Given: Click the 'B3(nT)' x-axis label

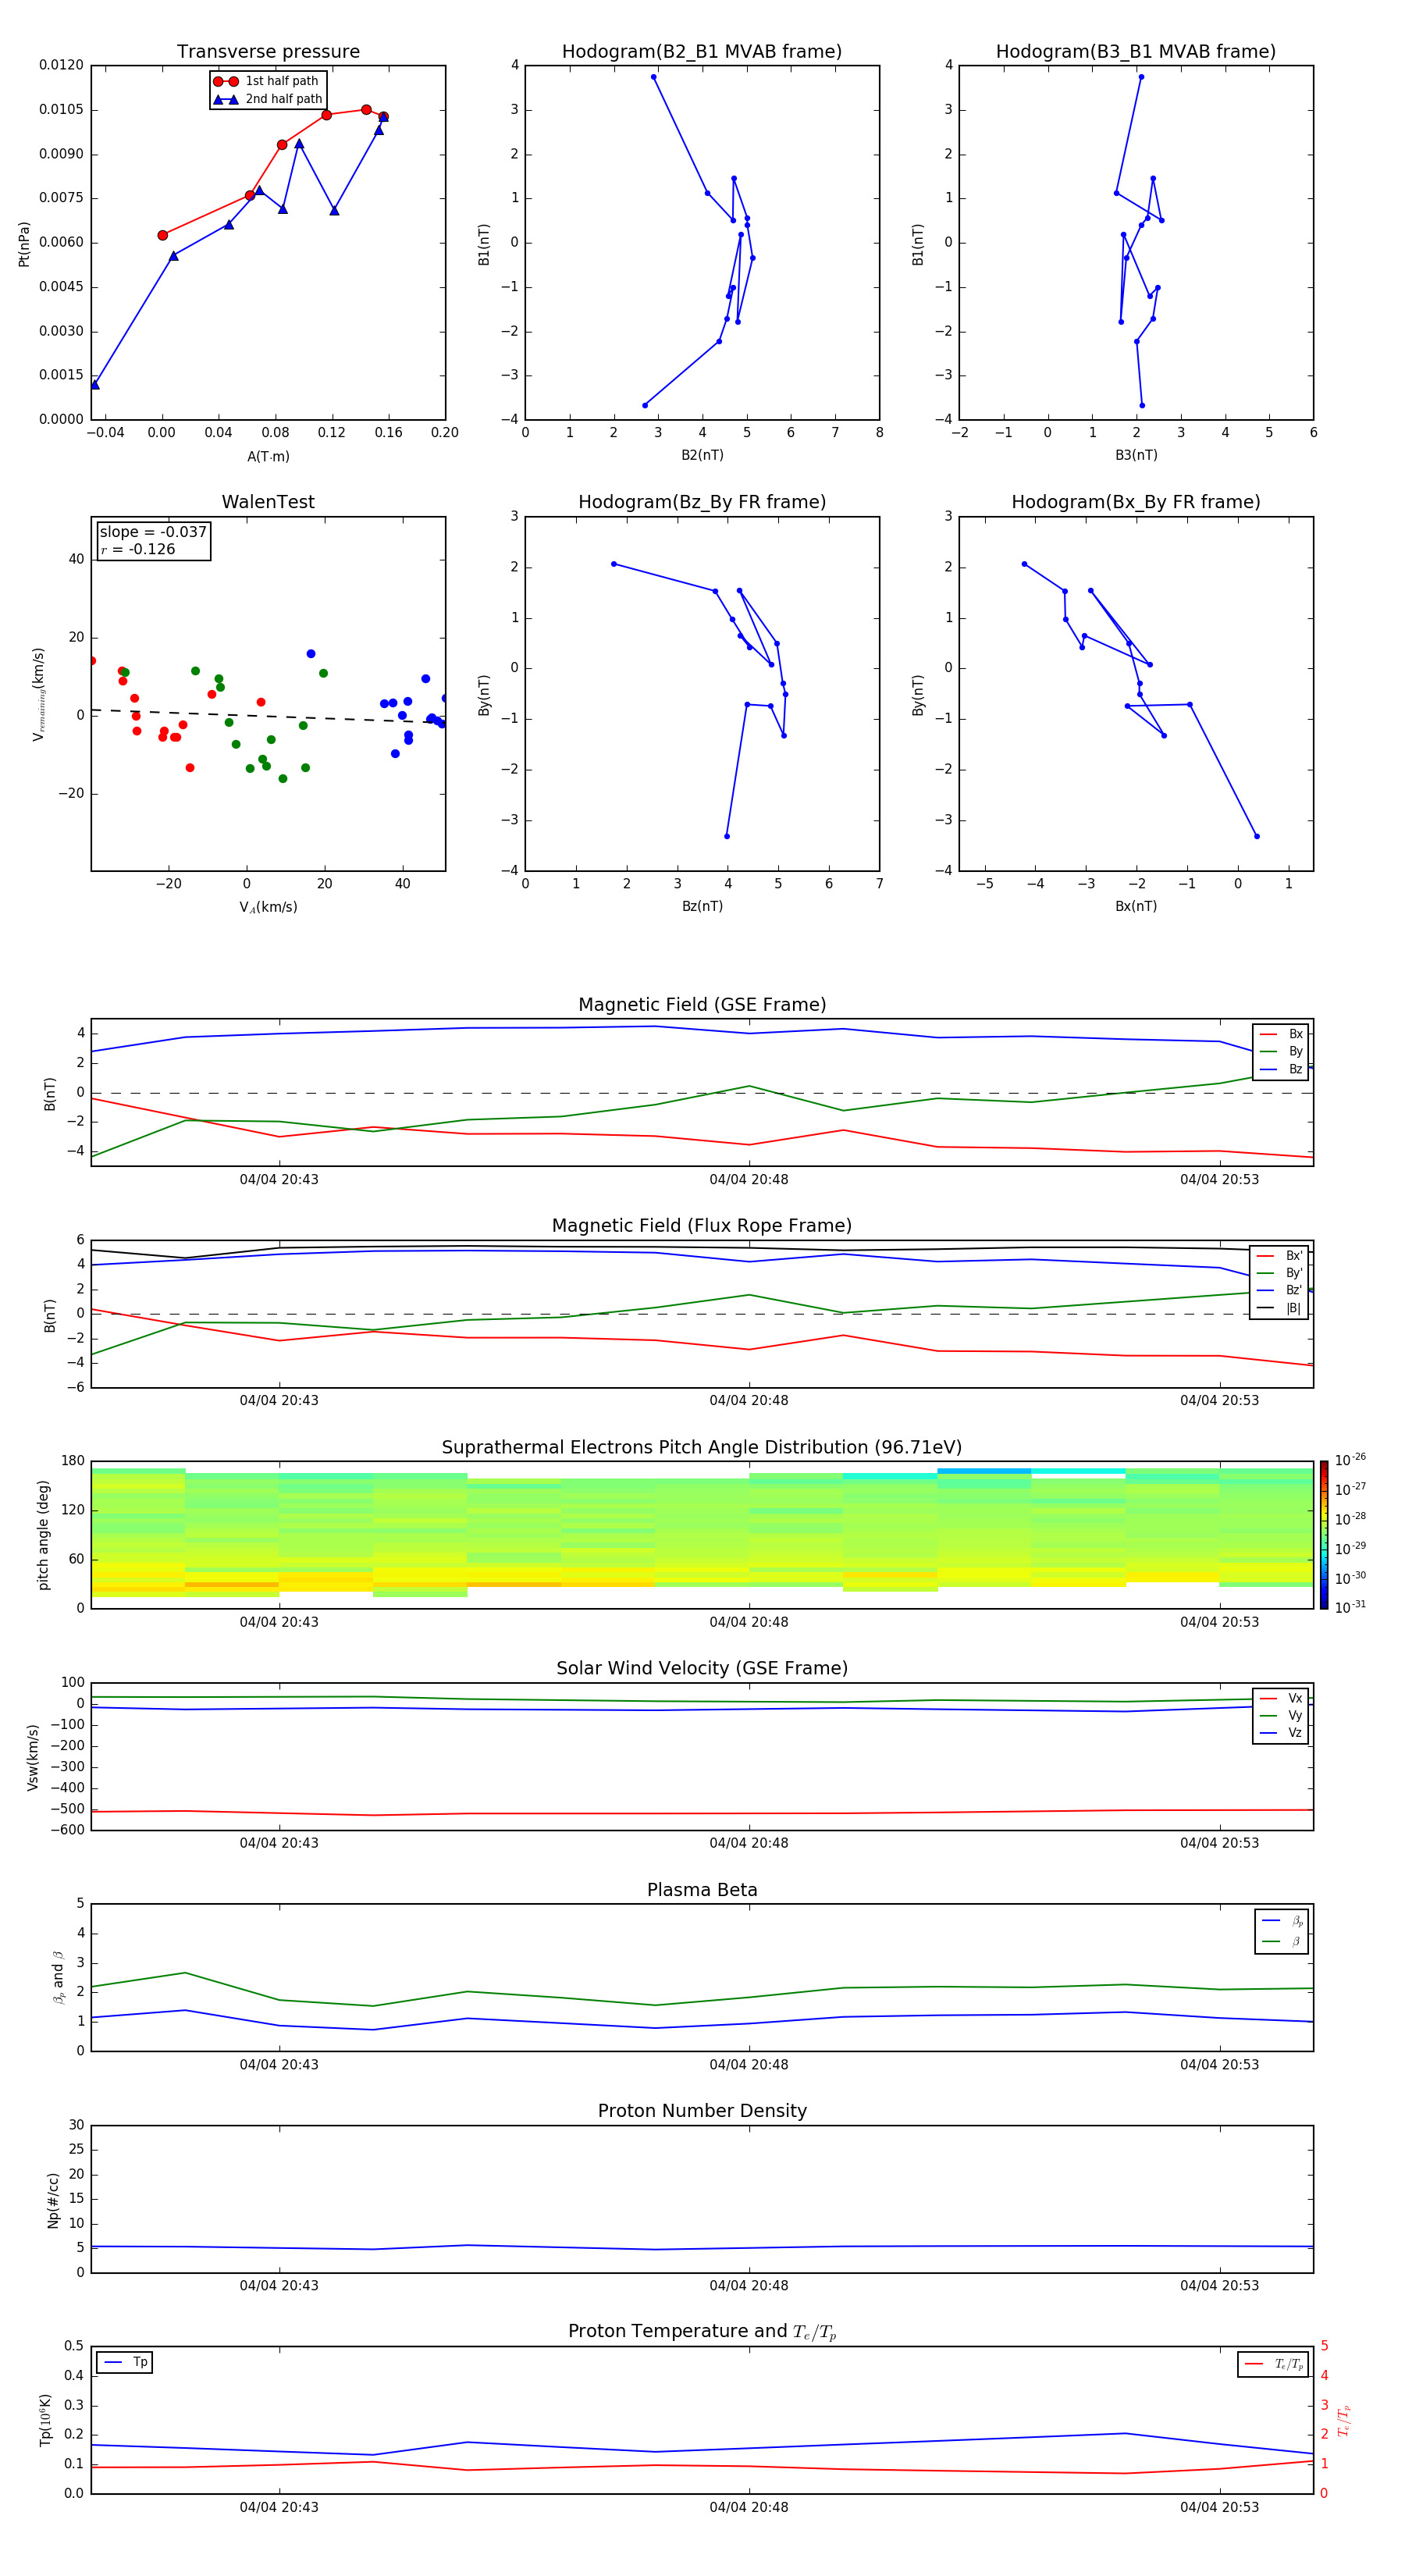Looking at the screenshot, I should click(x=1136, y=455).
